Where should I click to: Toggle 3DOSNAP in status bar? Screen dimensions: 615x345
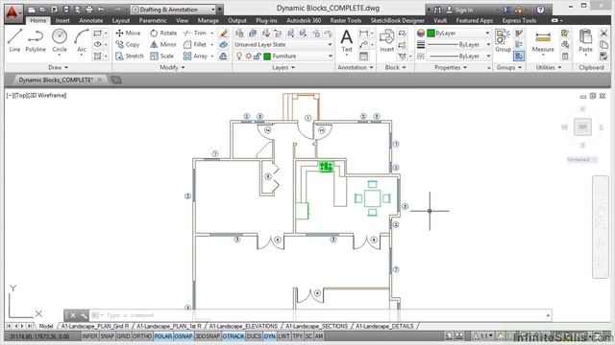208,336
